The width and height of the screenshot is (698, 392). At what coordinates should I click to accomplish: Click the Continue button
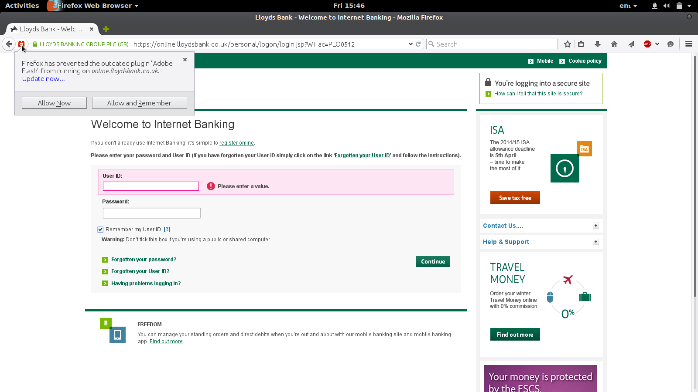tap(433, 261)
